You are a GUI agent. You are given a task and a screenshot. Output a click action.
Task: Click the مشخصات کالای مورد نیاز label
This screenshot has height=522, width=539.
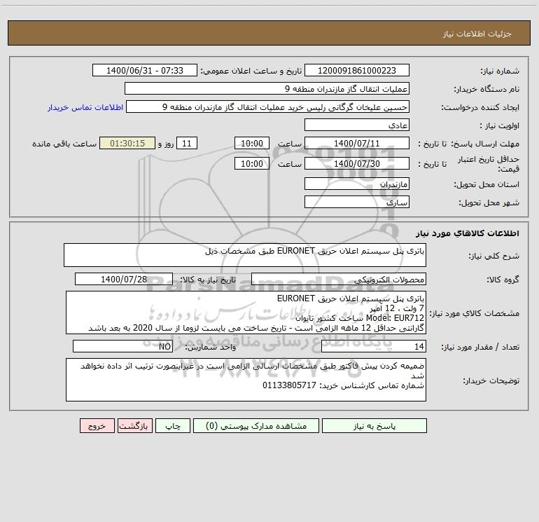point(475,313)
